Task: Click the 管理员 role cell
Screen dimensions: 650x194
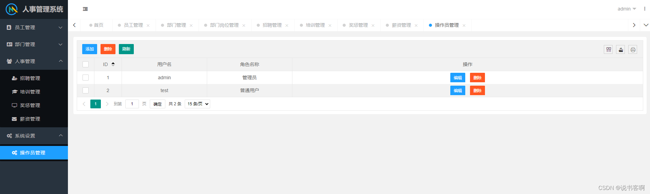Action: point(250,78)
